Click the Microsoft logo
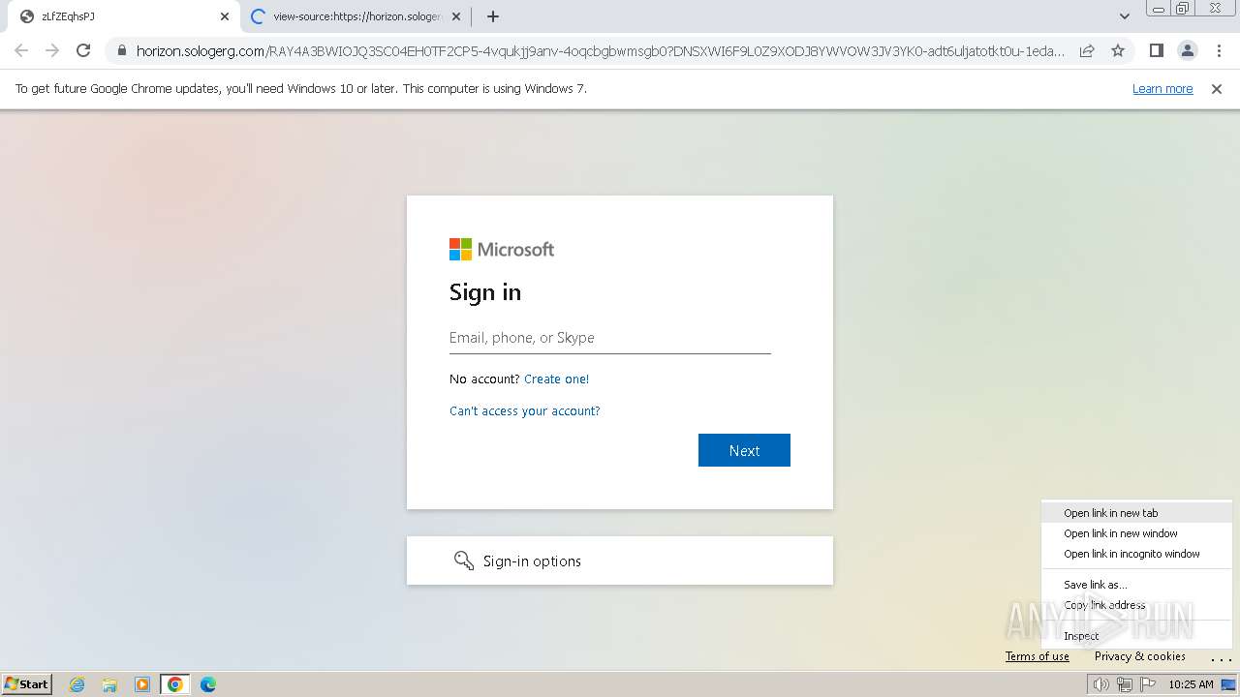Image resolution: width=1240 pixels, height=697 pixels. [x=502, y=250]
